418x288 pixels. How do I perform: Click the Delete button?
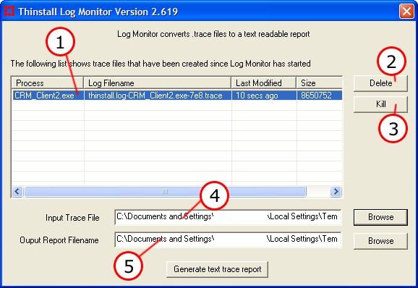pos(380,83)
